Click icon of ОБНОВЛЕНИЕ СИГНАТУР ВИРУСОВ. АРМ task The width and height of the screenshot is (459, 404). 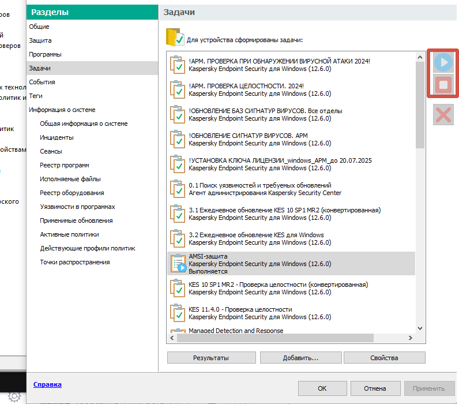coord(178,139)
